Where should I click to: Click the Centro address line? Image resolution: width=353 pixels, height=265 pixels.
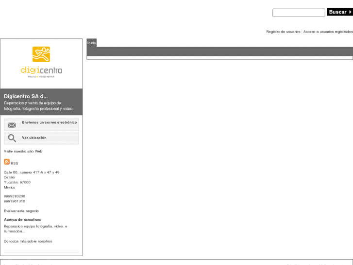[x=9, y=177]
